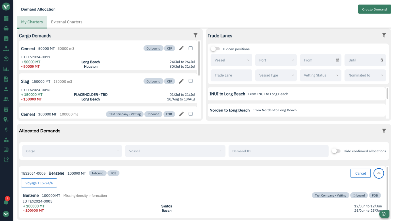Open the bar chart icon in sidebar
The image size is (394, 221).
(x=6, y=69)
